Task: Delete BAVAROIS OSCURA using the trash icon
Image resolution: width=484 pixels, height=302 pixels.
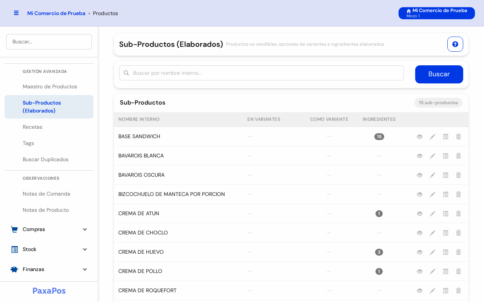Action: coord(458,175)
